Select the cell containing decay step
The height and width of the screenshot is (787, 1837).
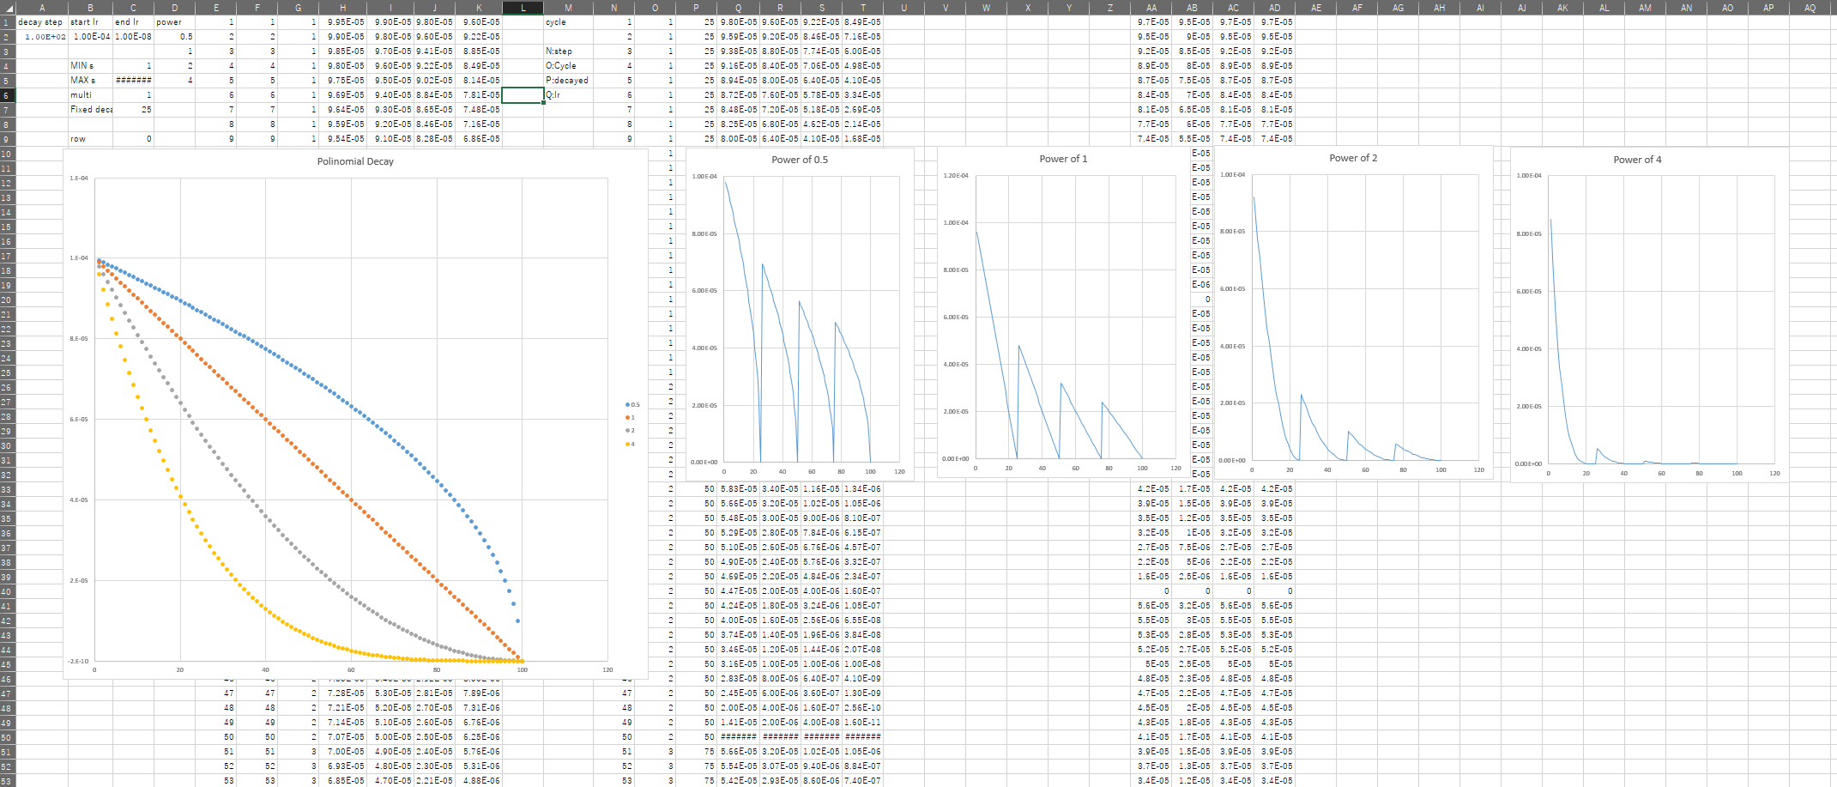pyautogui.click(x=40, y=21)
